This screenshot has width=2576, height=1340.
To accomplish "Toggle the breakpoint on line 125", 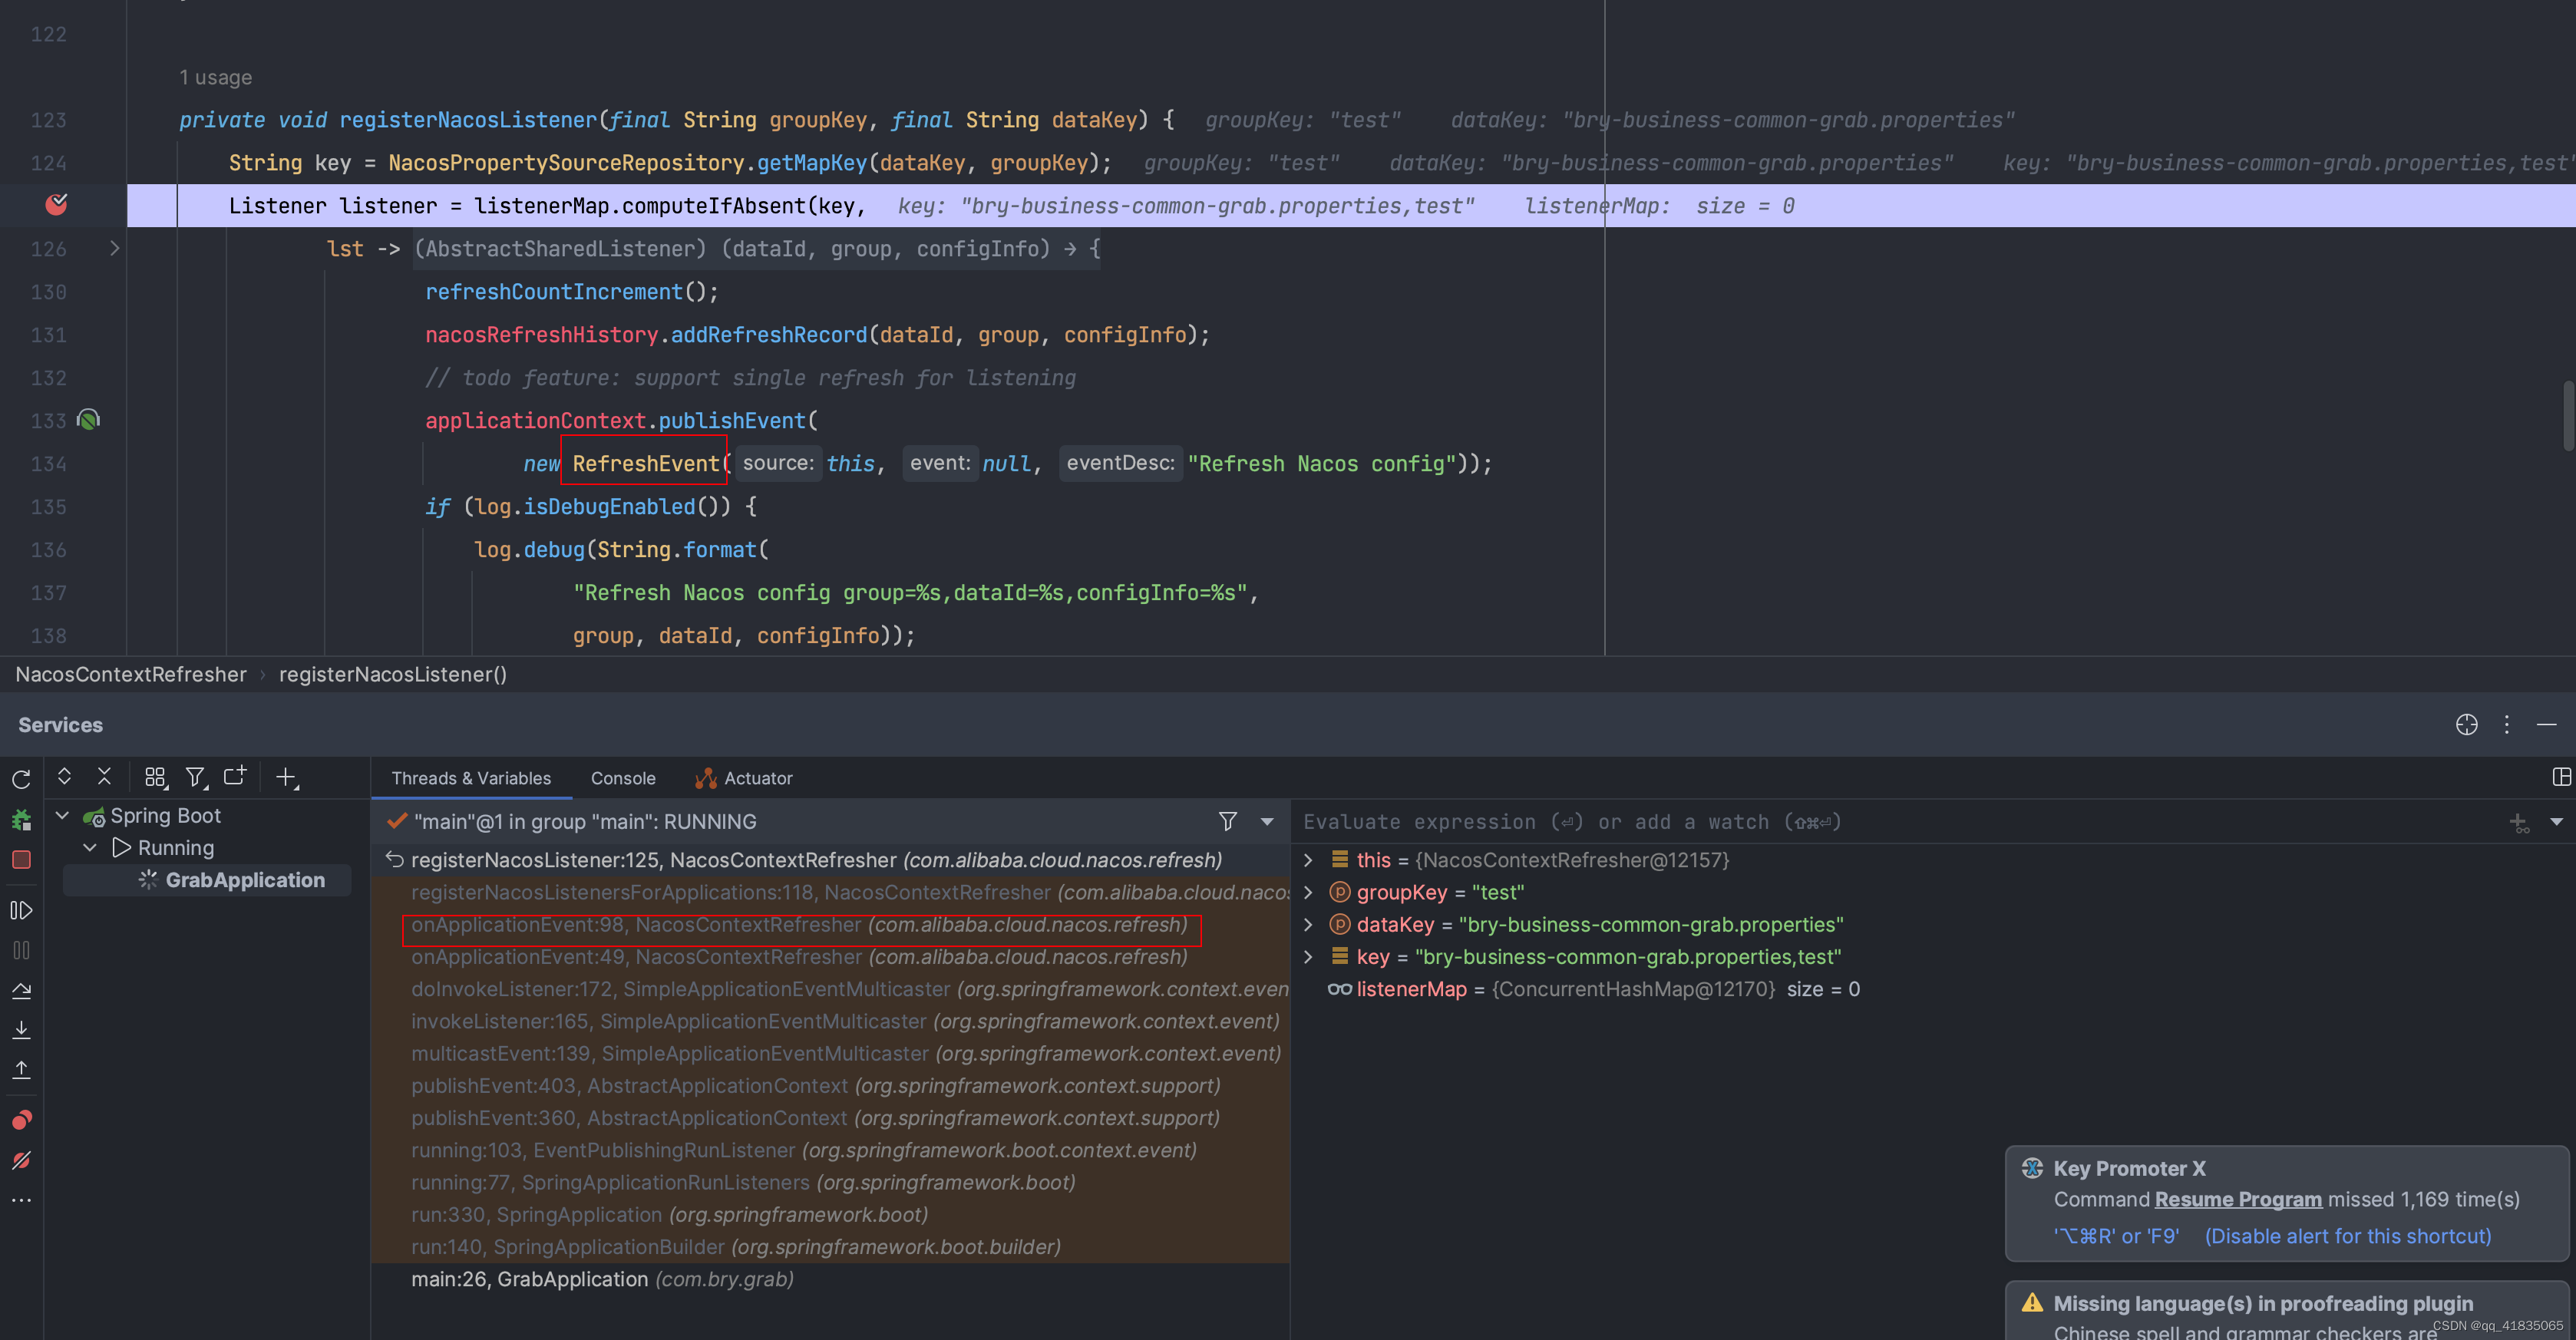I will coord(56,205).
